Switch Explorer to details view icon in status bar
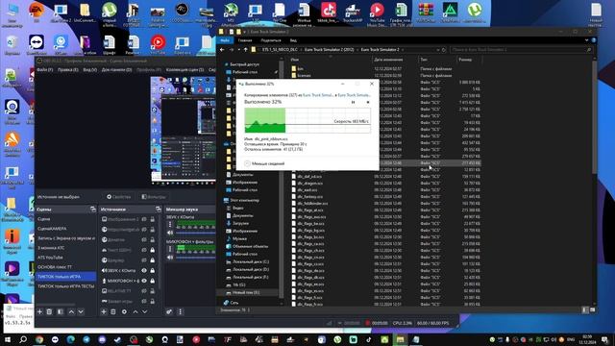The height and width of the screenshot is (346, 615). pyautogui.click(x=585, y=309)
